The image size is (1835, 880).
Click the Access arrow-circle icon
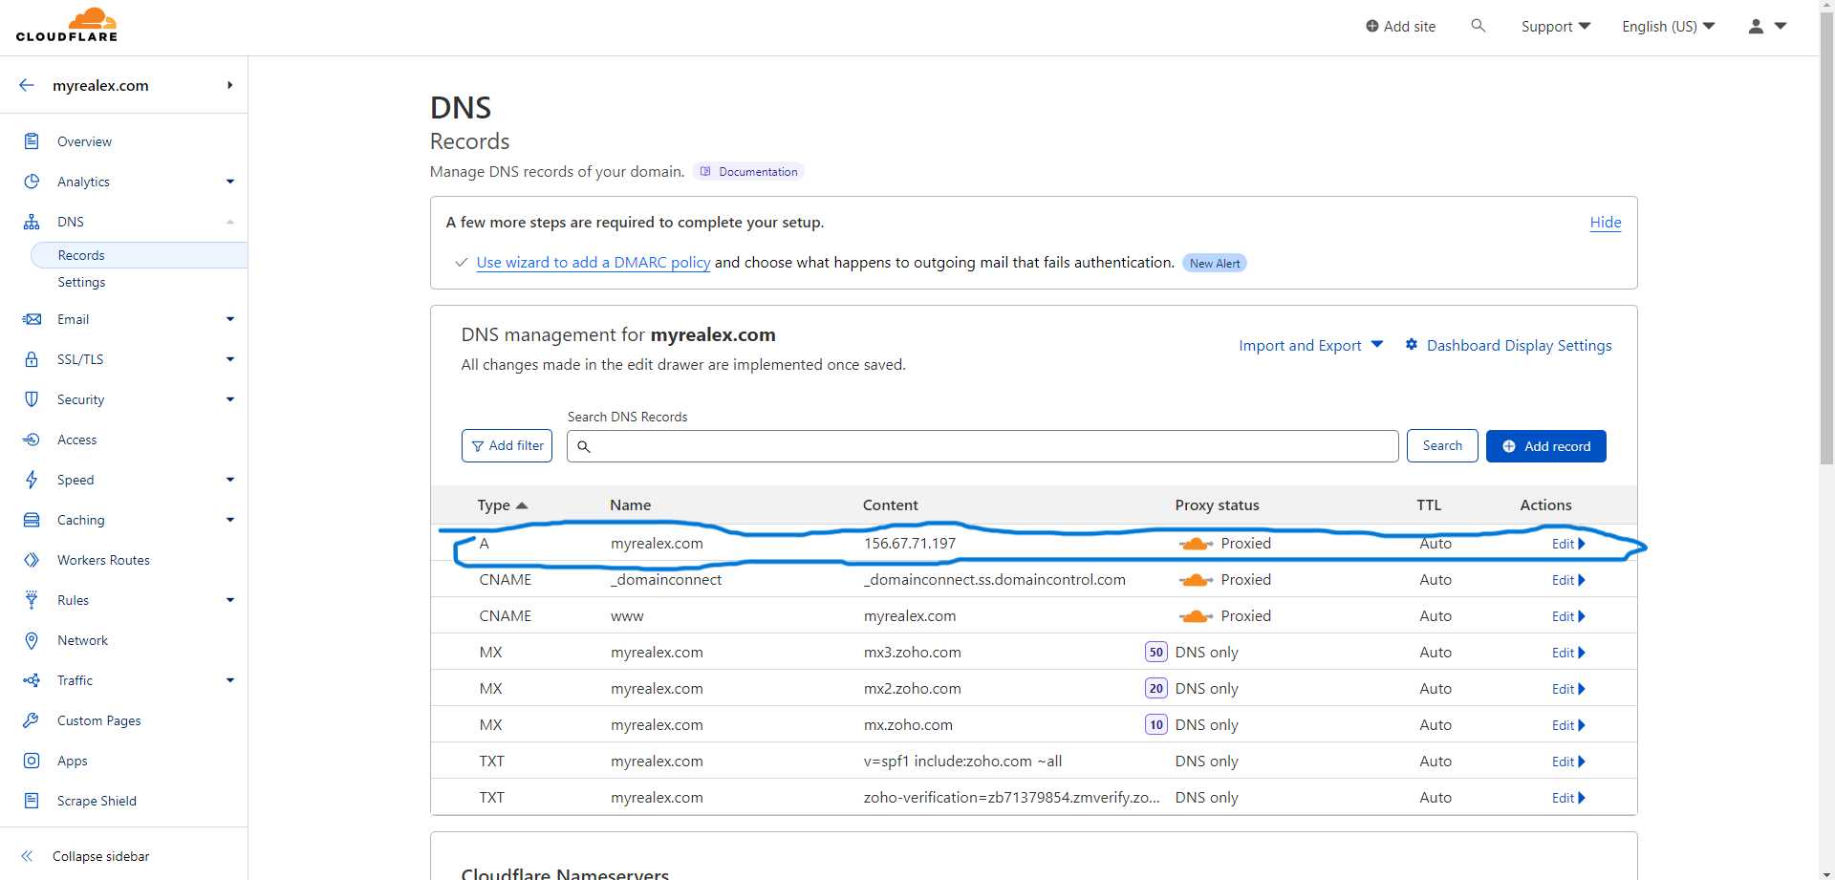click(32, 440)
